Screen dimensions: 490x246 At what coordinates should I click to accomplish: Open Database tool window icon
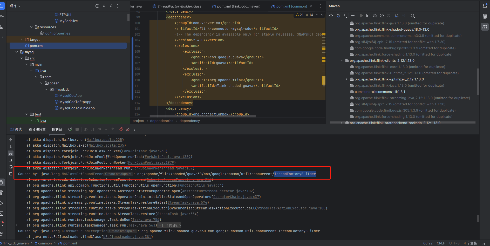click(485, 16)
